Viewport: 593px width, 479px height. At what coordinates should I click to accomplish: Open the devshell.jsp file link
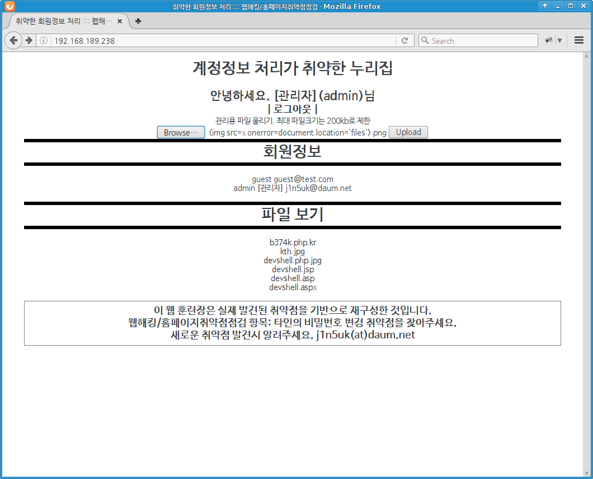[x=293, y=269]
